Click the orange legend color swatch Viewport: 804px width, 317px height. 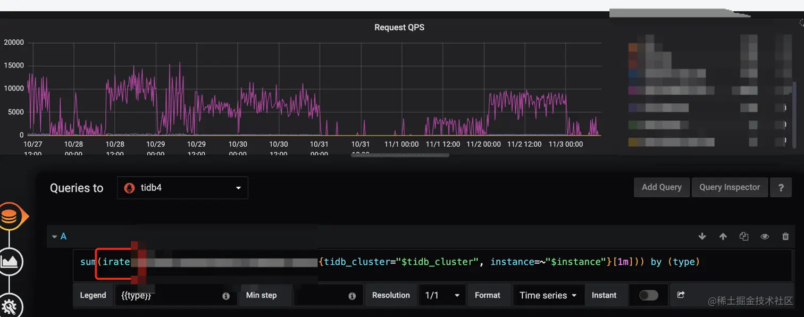tap(633, 48)
